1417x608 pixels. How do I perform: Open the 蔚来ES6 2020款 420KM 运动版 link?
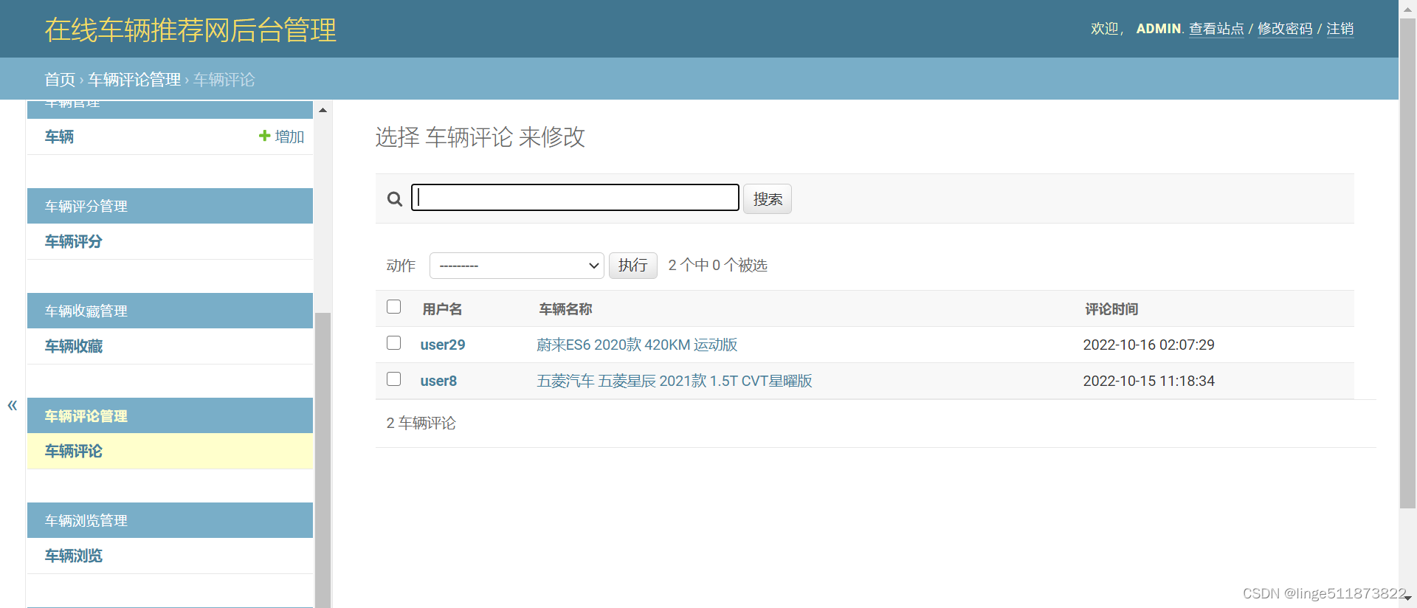click(x=637, y=345)
